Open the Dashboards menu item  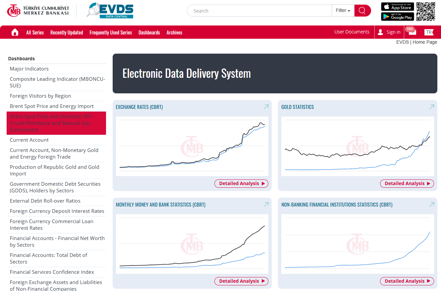(x=149, y=32)
